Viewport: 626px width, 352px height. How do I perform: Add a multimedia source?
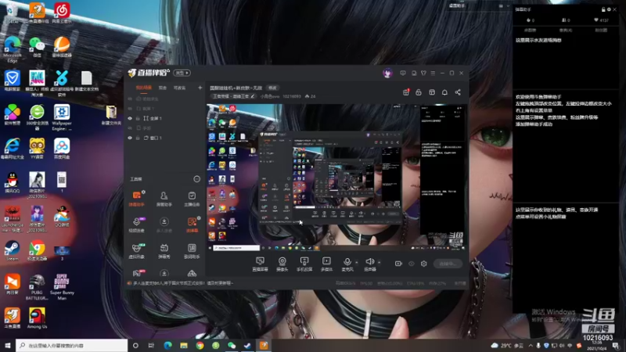pyautogui.click(x=326, y=264)
